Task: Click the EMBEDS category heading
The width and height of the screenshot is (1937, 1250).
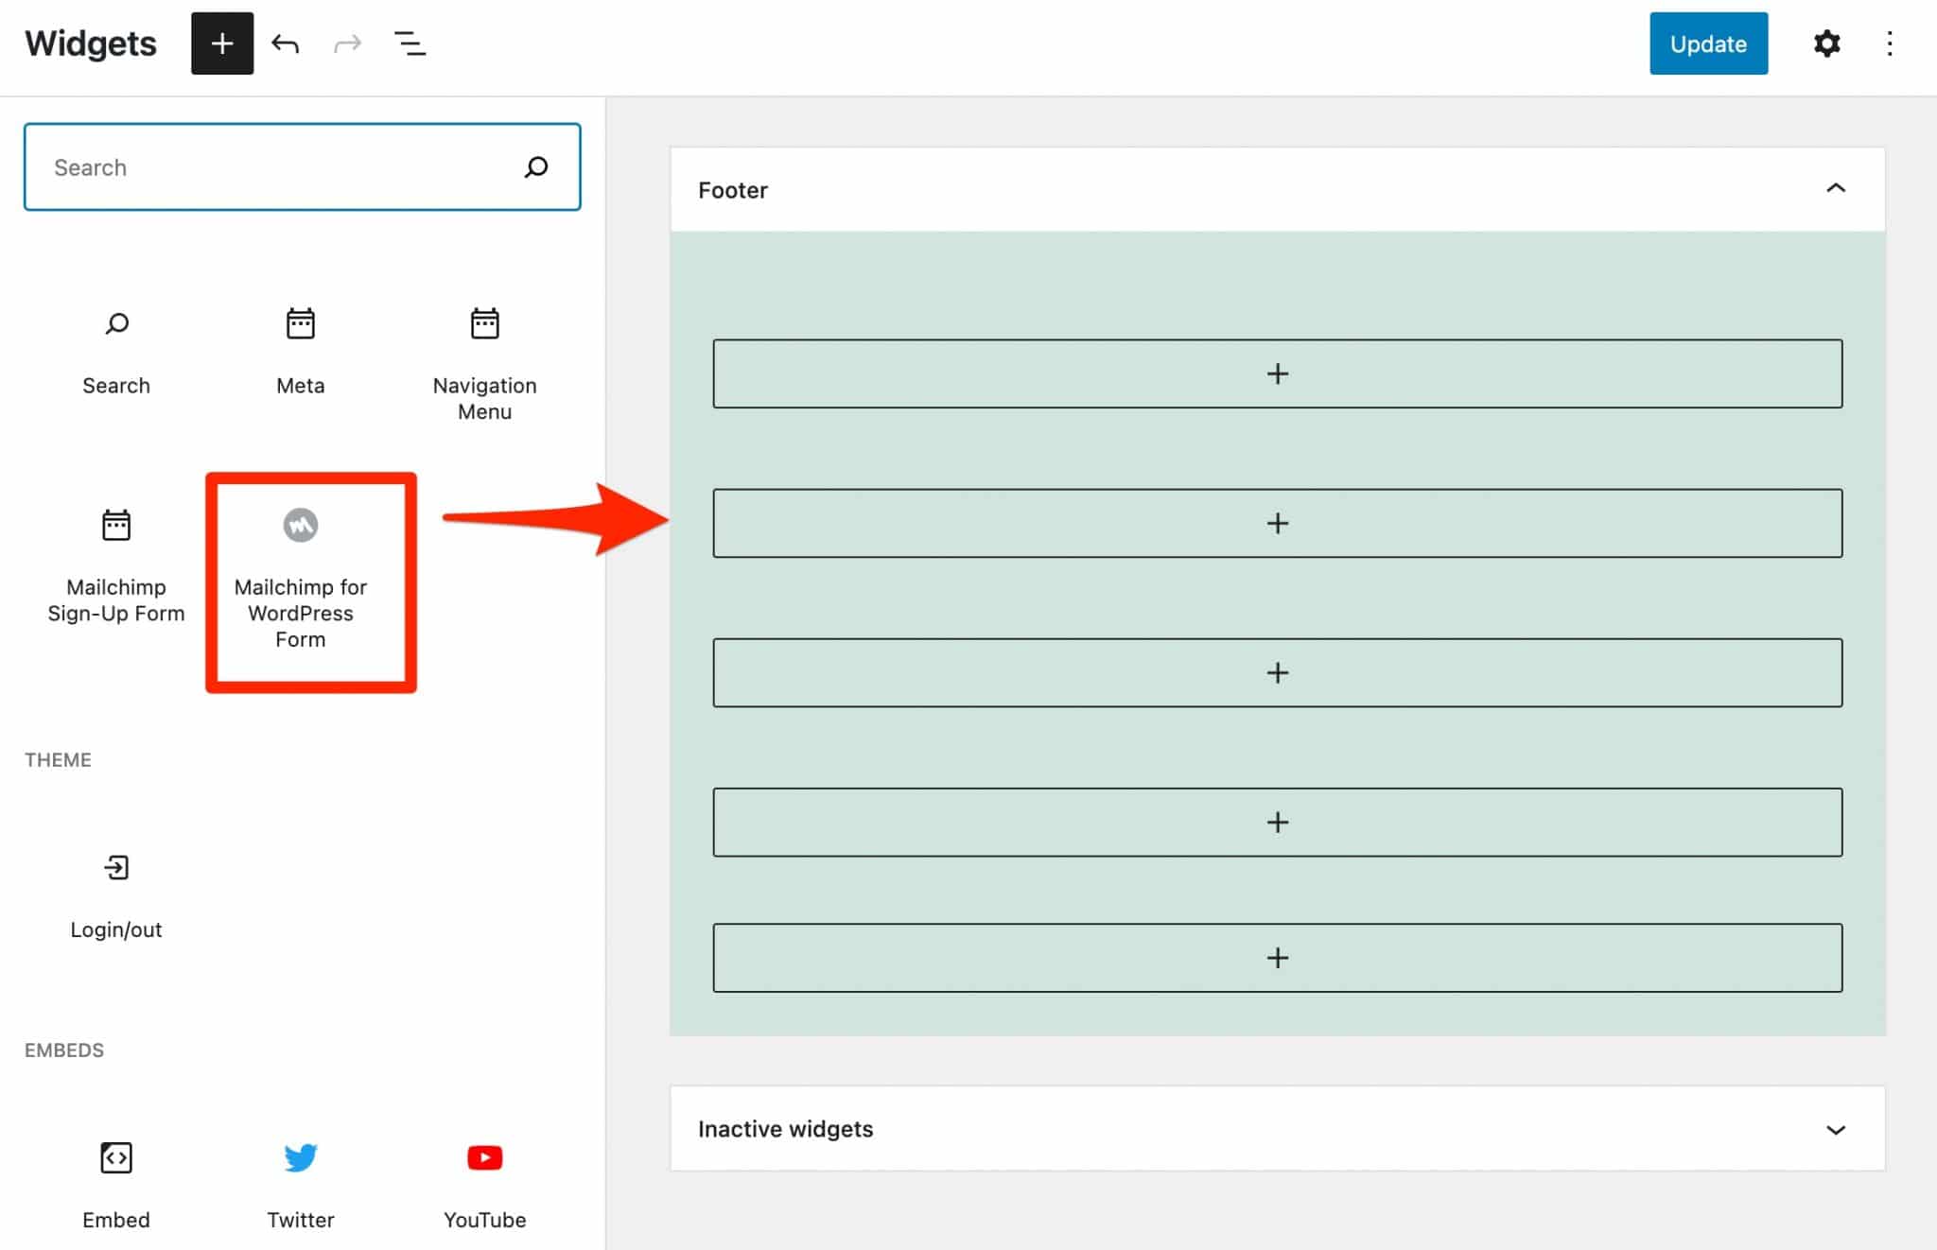Action: 64,1050
